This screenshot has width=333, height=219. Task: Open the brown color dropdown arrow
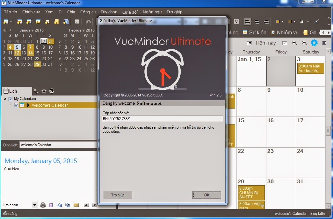click(x=294, y=21)
